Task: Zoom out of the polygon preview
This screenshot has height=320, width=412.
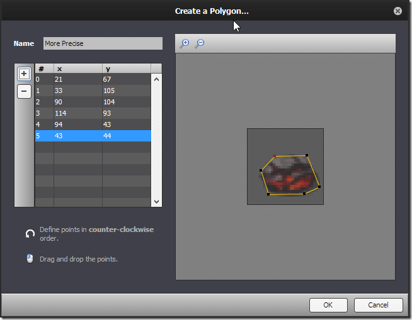Action: click(200, 43)
